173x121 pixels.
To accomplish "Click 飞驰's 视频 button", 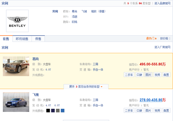I will (157, 110).
